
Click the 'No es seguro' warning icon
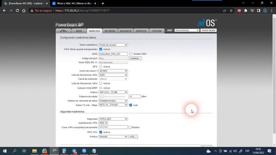tap(32, 11)
